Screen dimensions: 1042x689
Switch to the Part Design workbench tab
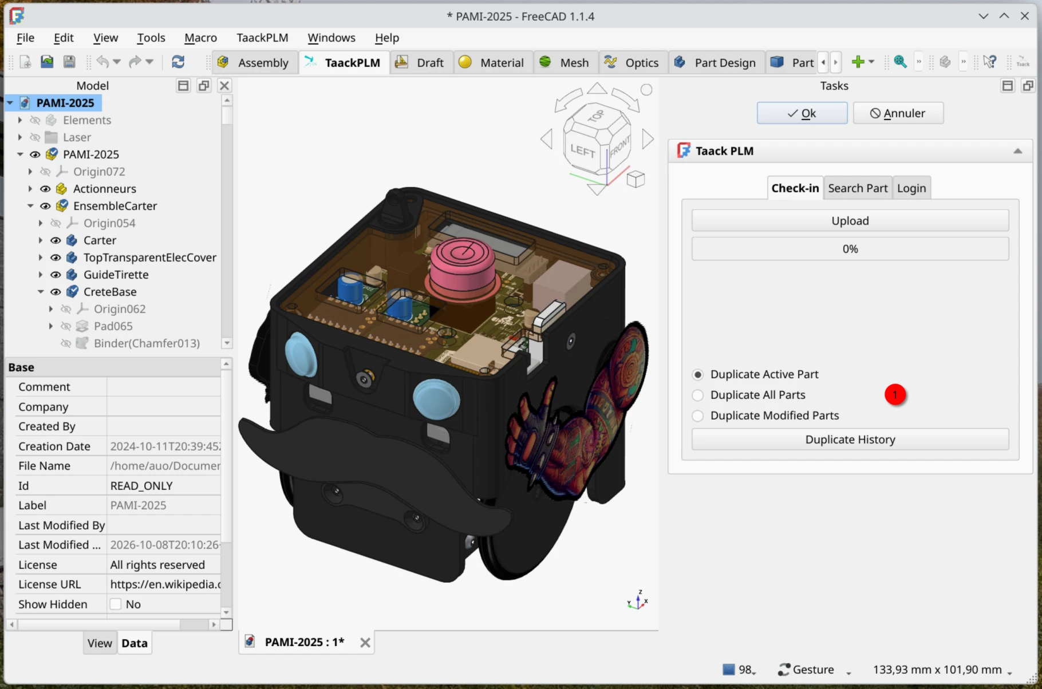tap(716, 62)
